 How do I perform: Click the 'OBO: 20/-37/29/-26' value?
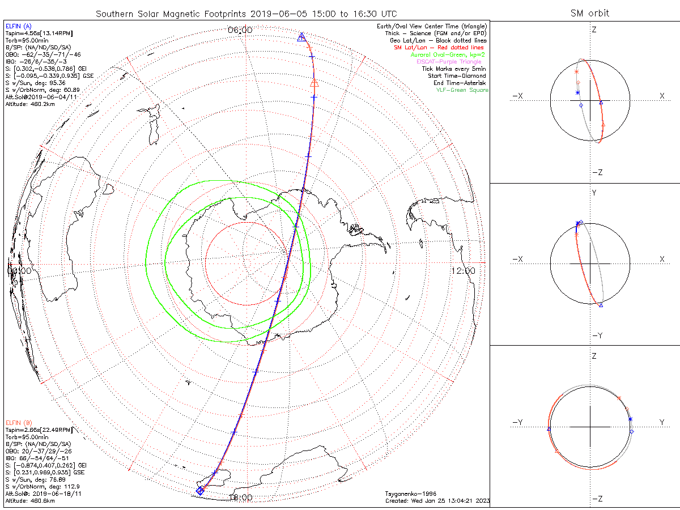[x=40, y=452]
